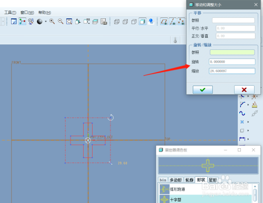
Task: Click the scale handle near 28.60
Action: tap(110, 163)
